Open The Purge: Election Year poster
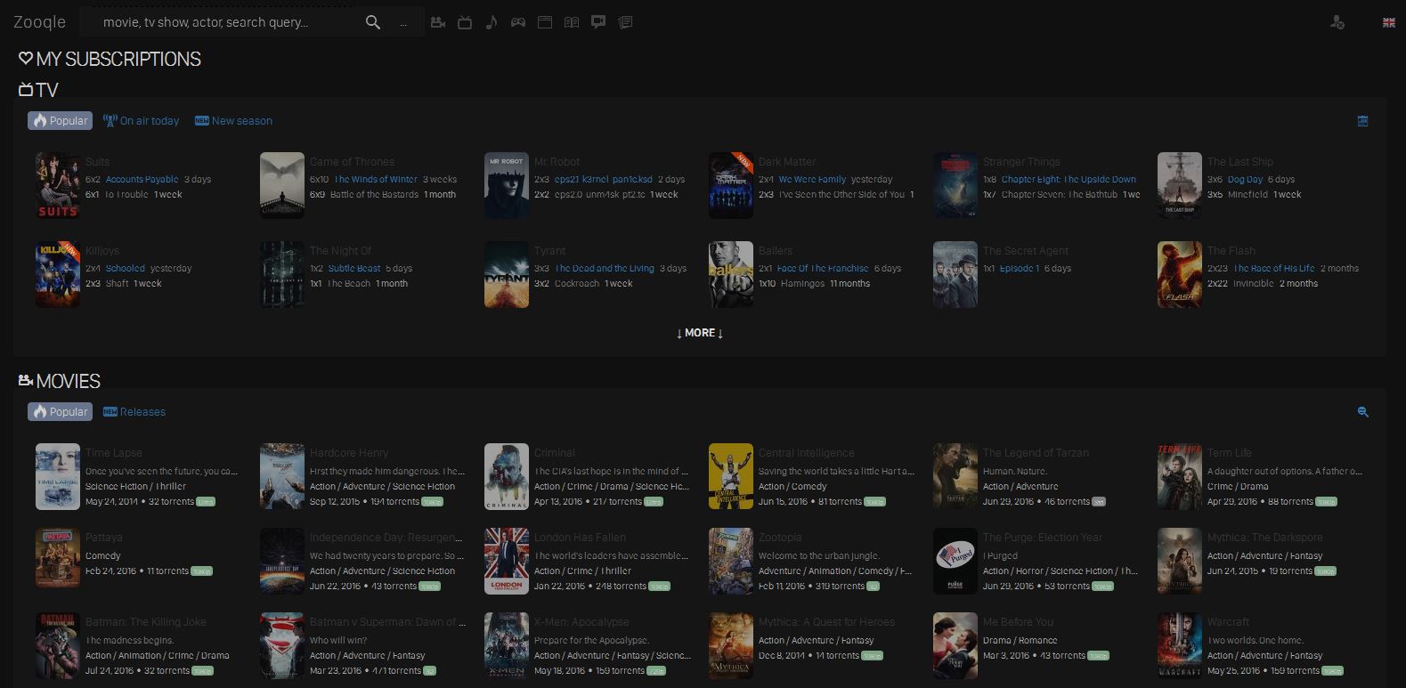1406x688 pixels. point(955,562)
